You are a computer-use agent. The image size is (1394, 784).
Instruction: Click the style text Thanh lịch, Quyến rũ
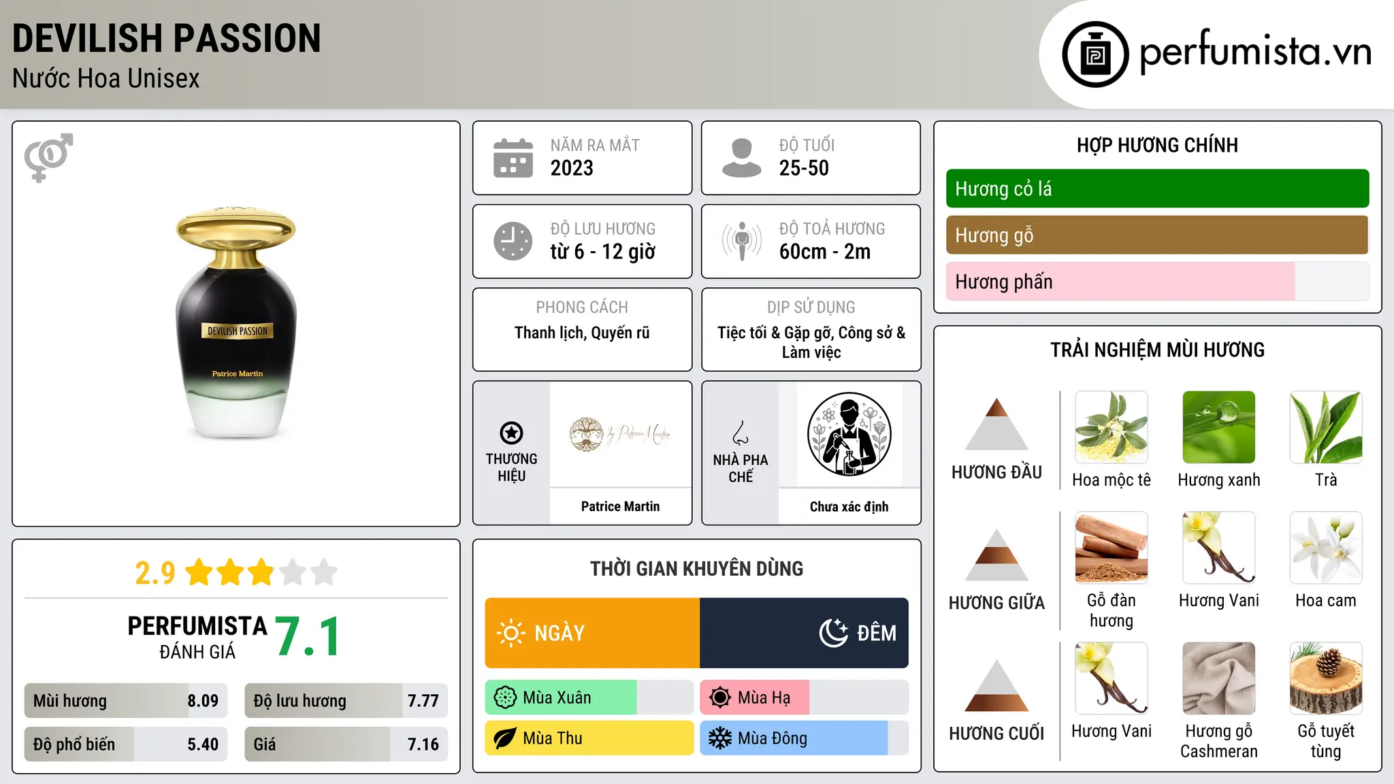[x=582, y=333]
